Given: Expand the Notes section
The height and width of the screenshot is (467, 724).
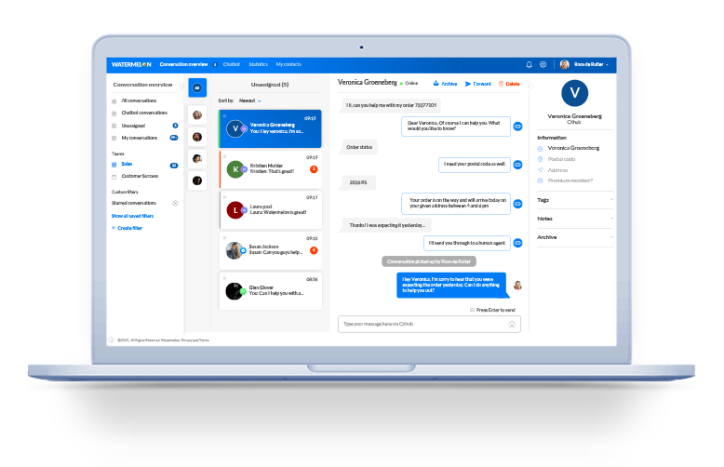Looking at the screenshot, I should click(575, 219).
